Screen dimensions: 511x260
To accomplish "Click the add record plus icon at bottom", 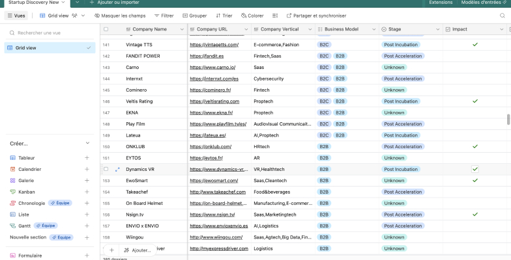I will click(x=111, y=250).
